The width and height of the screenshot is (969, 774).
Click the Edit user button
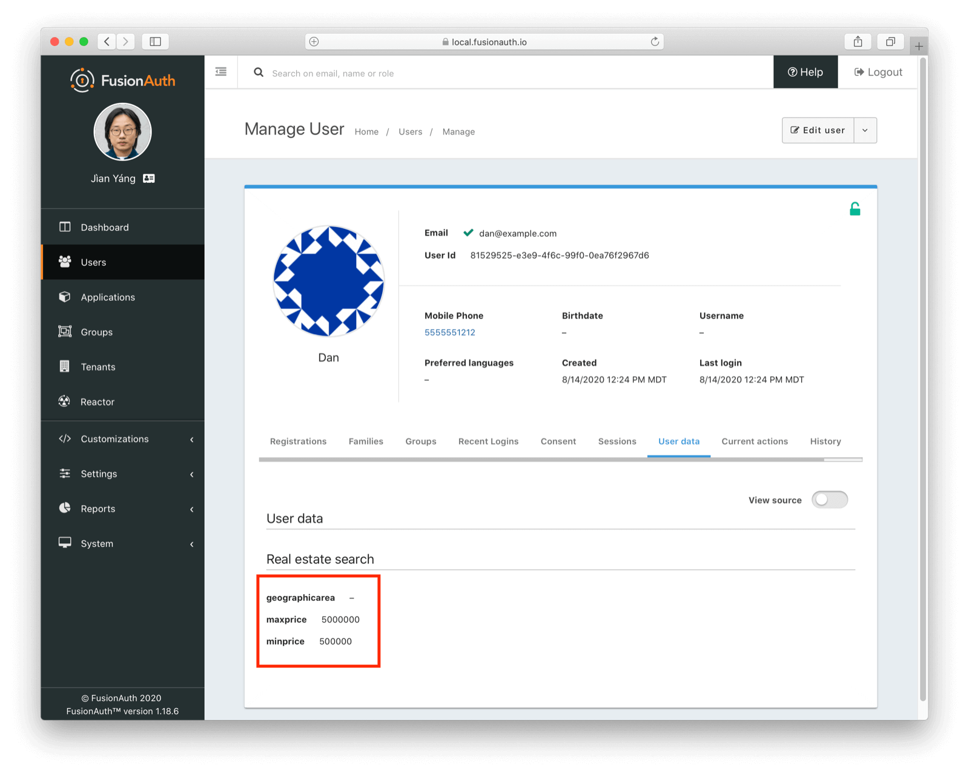[818, 130]
